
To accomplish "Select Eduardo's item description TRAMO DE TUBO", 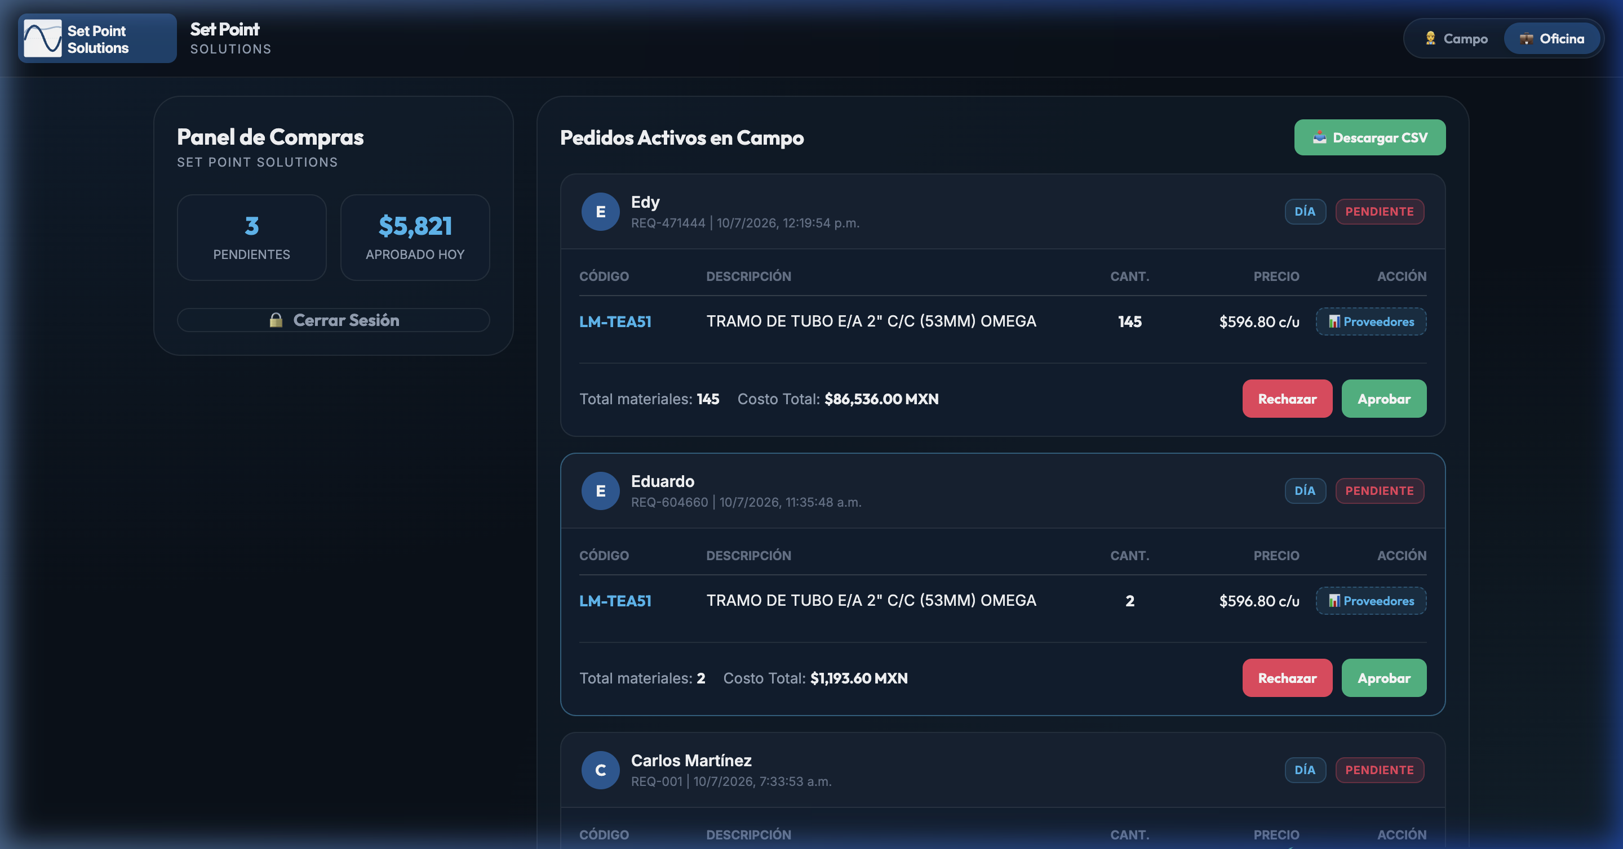I will (871, 600).
